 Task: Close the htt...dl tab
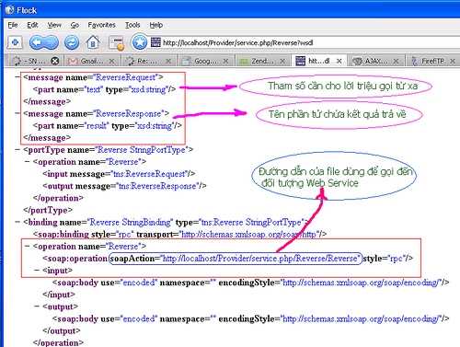[x=339, y=61]
